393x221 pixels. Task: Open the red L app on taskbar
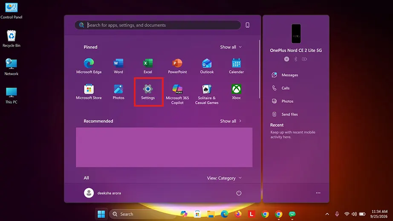click(x=251, y=214)
